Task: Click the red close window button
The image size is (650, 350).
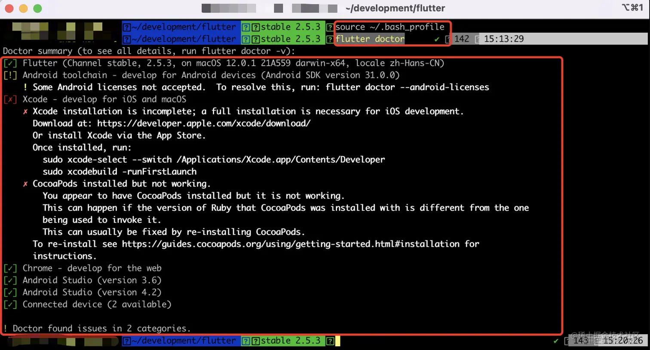Action: [9, 8]
